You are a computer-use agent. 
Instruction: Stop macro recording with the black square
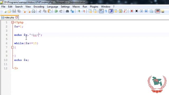pos(137,11)
